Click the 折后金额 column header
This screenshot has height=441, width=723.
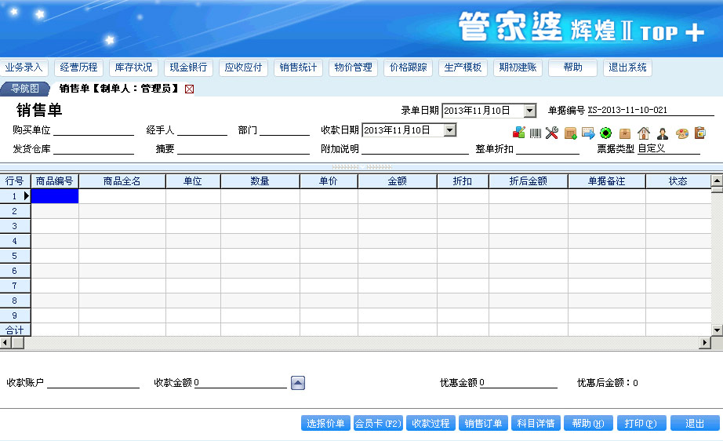click(x=529, y=181)
